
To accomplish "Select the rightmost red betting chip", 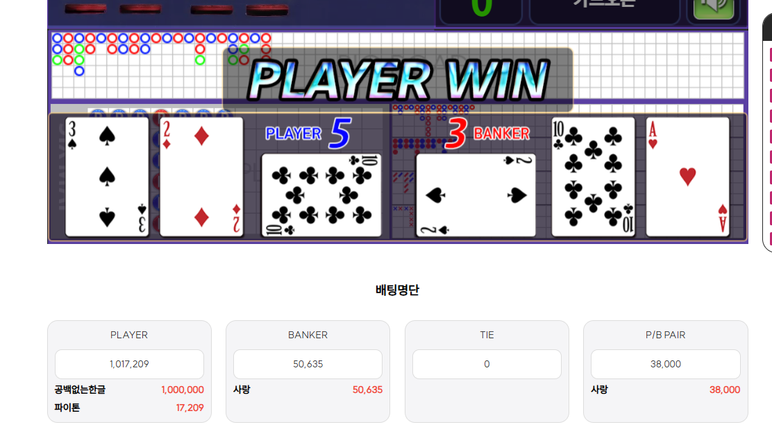I will point(267,9).
